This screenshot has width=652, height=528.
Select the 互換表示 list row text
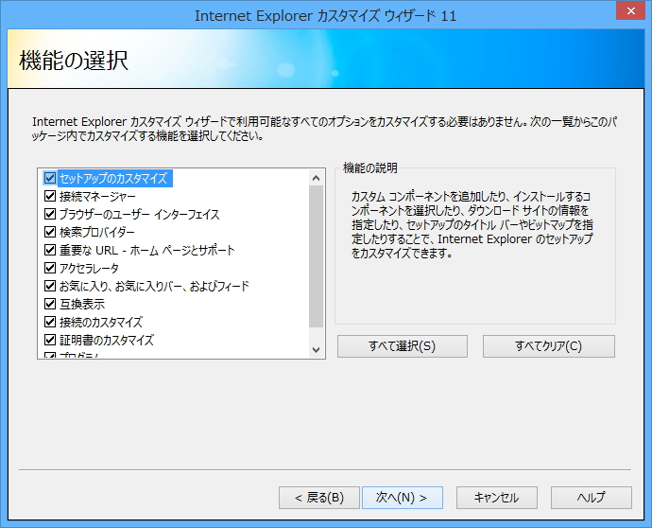coord(82,304)
